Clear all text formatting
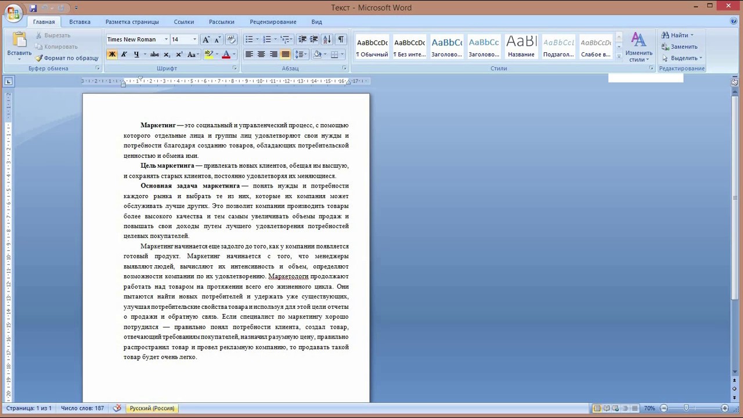743x418 pixels. point(231,39)
